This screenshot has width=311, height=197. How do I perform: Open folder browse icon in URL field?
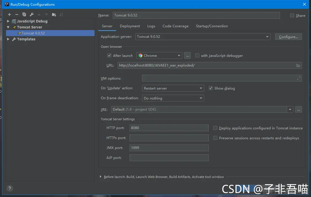298,65
